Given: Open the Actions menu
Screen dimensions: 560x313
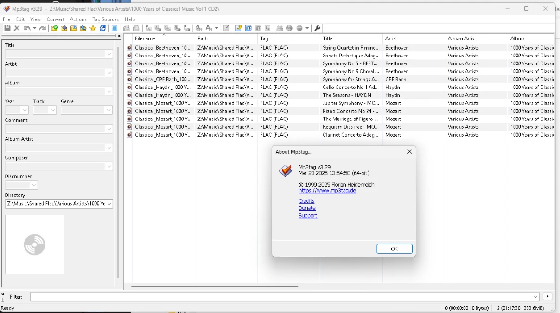Looking at the screenshot, I should point(78,19).
